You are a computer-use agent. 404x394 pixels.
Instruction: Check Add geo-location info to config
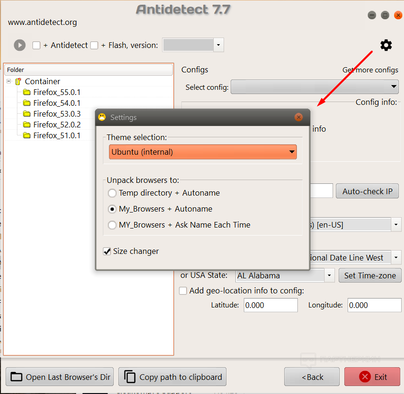coord(183,291)
